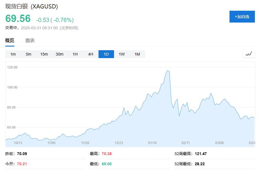The image size is (258, 172).
Task: Click the 52周最高 value 121.47
Action: 201,154
